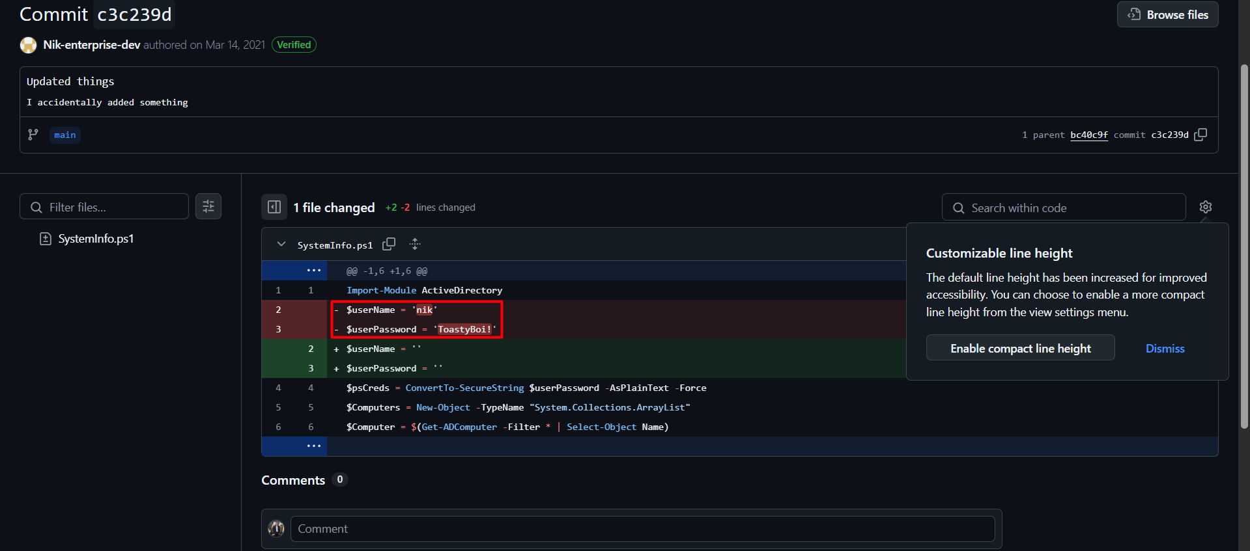The image size is (1250, 551).
Task: Expand all lines icon for SystemInfo.ps1
Action: pos(415,245)
